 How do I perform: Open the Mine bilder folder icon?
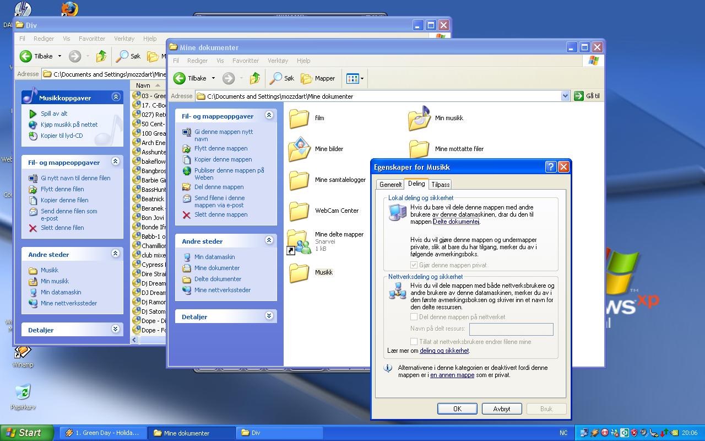pyautogui.click(x=299, y=149)
